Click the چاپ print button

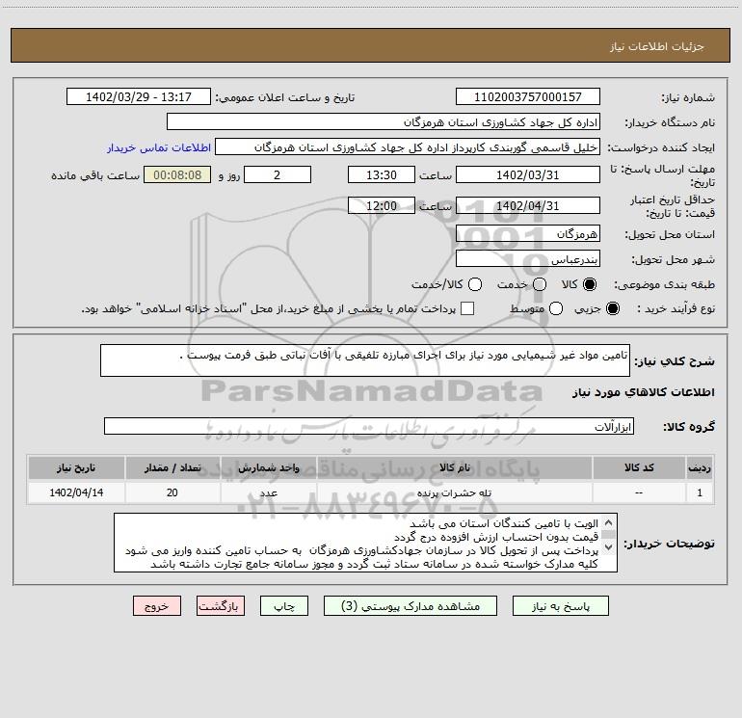pos(284,606)
